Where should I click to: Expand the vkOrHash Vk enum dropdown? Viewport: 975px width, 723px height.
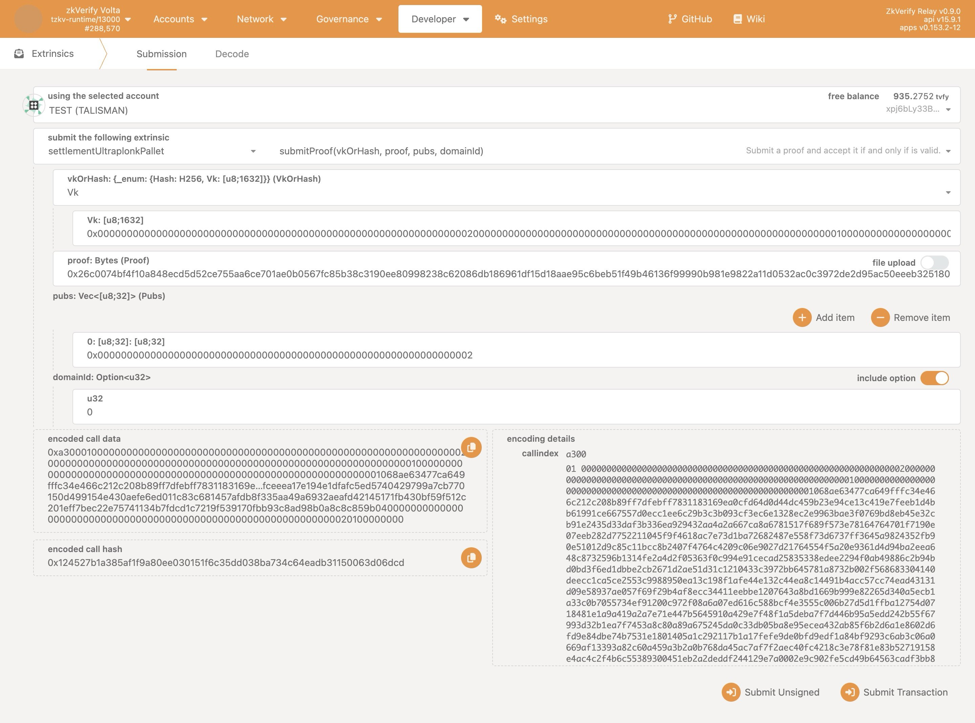coord(948,193)
